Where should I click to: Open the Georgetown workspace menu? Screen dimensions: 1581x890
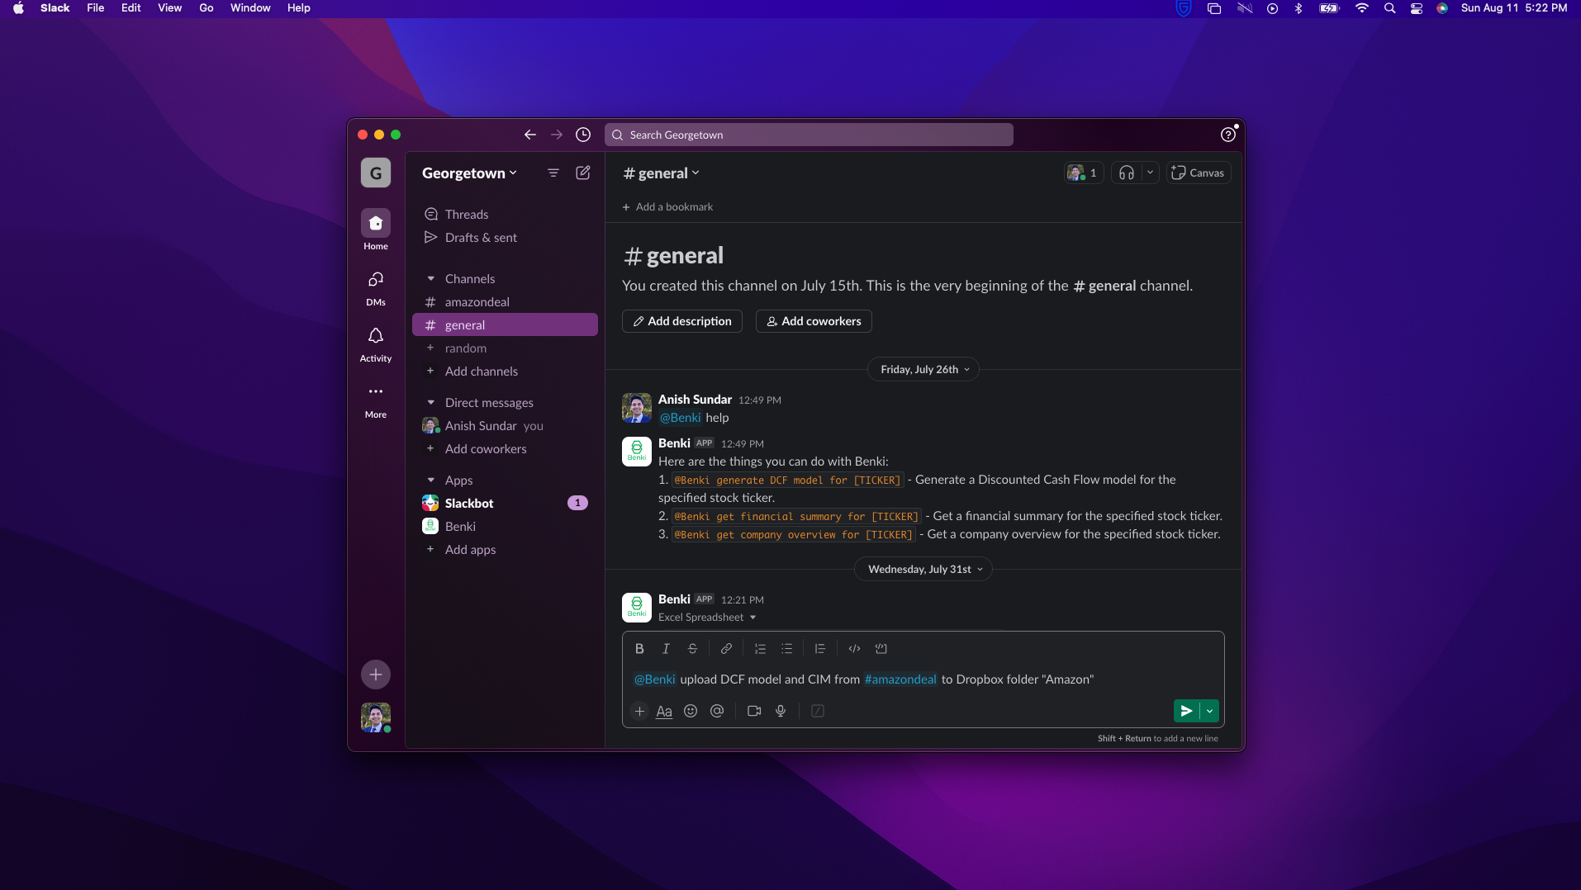click(469, 173)
